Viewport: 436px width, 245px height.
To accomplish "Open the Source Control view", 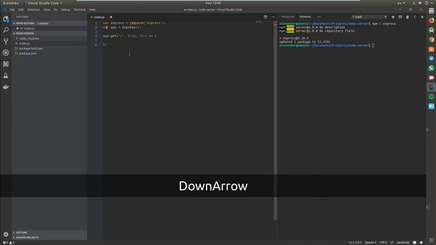I will [6, 42].
